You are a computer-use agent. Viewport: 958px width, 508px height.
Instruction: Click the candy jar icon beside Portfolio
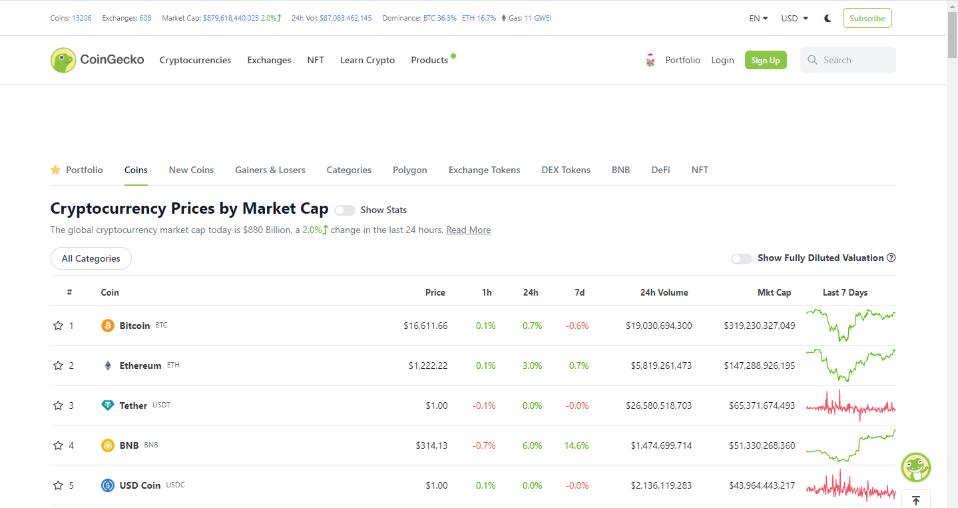pyautogui.click(x=650, y=60)
